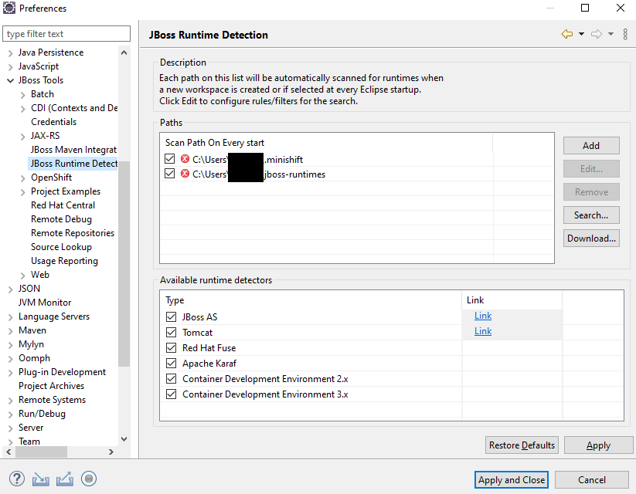Select Source Lookup tree item

point(61,247)
